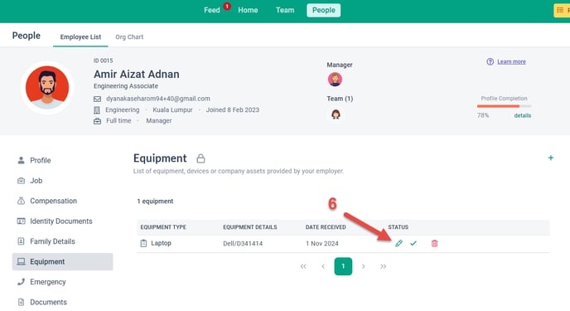Open profile completion details link

(x=523, y=115)
